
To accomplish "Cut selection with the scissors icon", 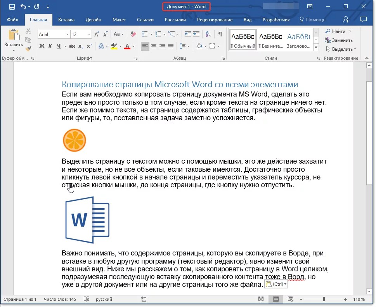I will (x=28, y=31).
